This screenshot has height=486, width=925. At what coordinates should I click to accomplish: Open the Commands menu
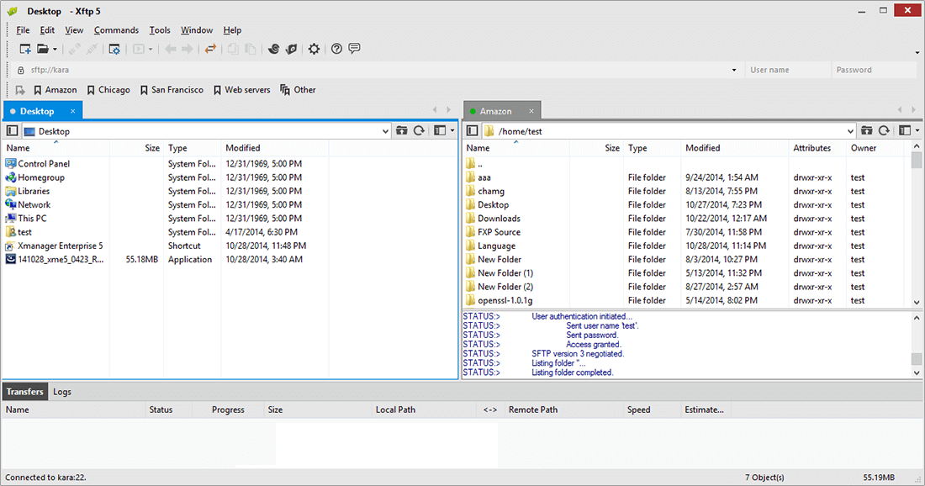(x=116, y=30)
